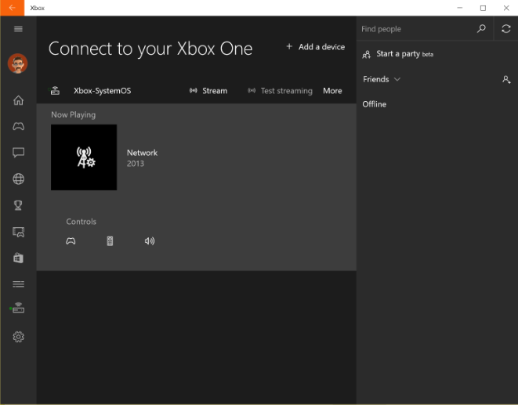
Task: Open the globe Activity feed icon
Action: (x=18, y=179)
